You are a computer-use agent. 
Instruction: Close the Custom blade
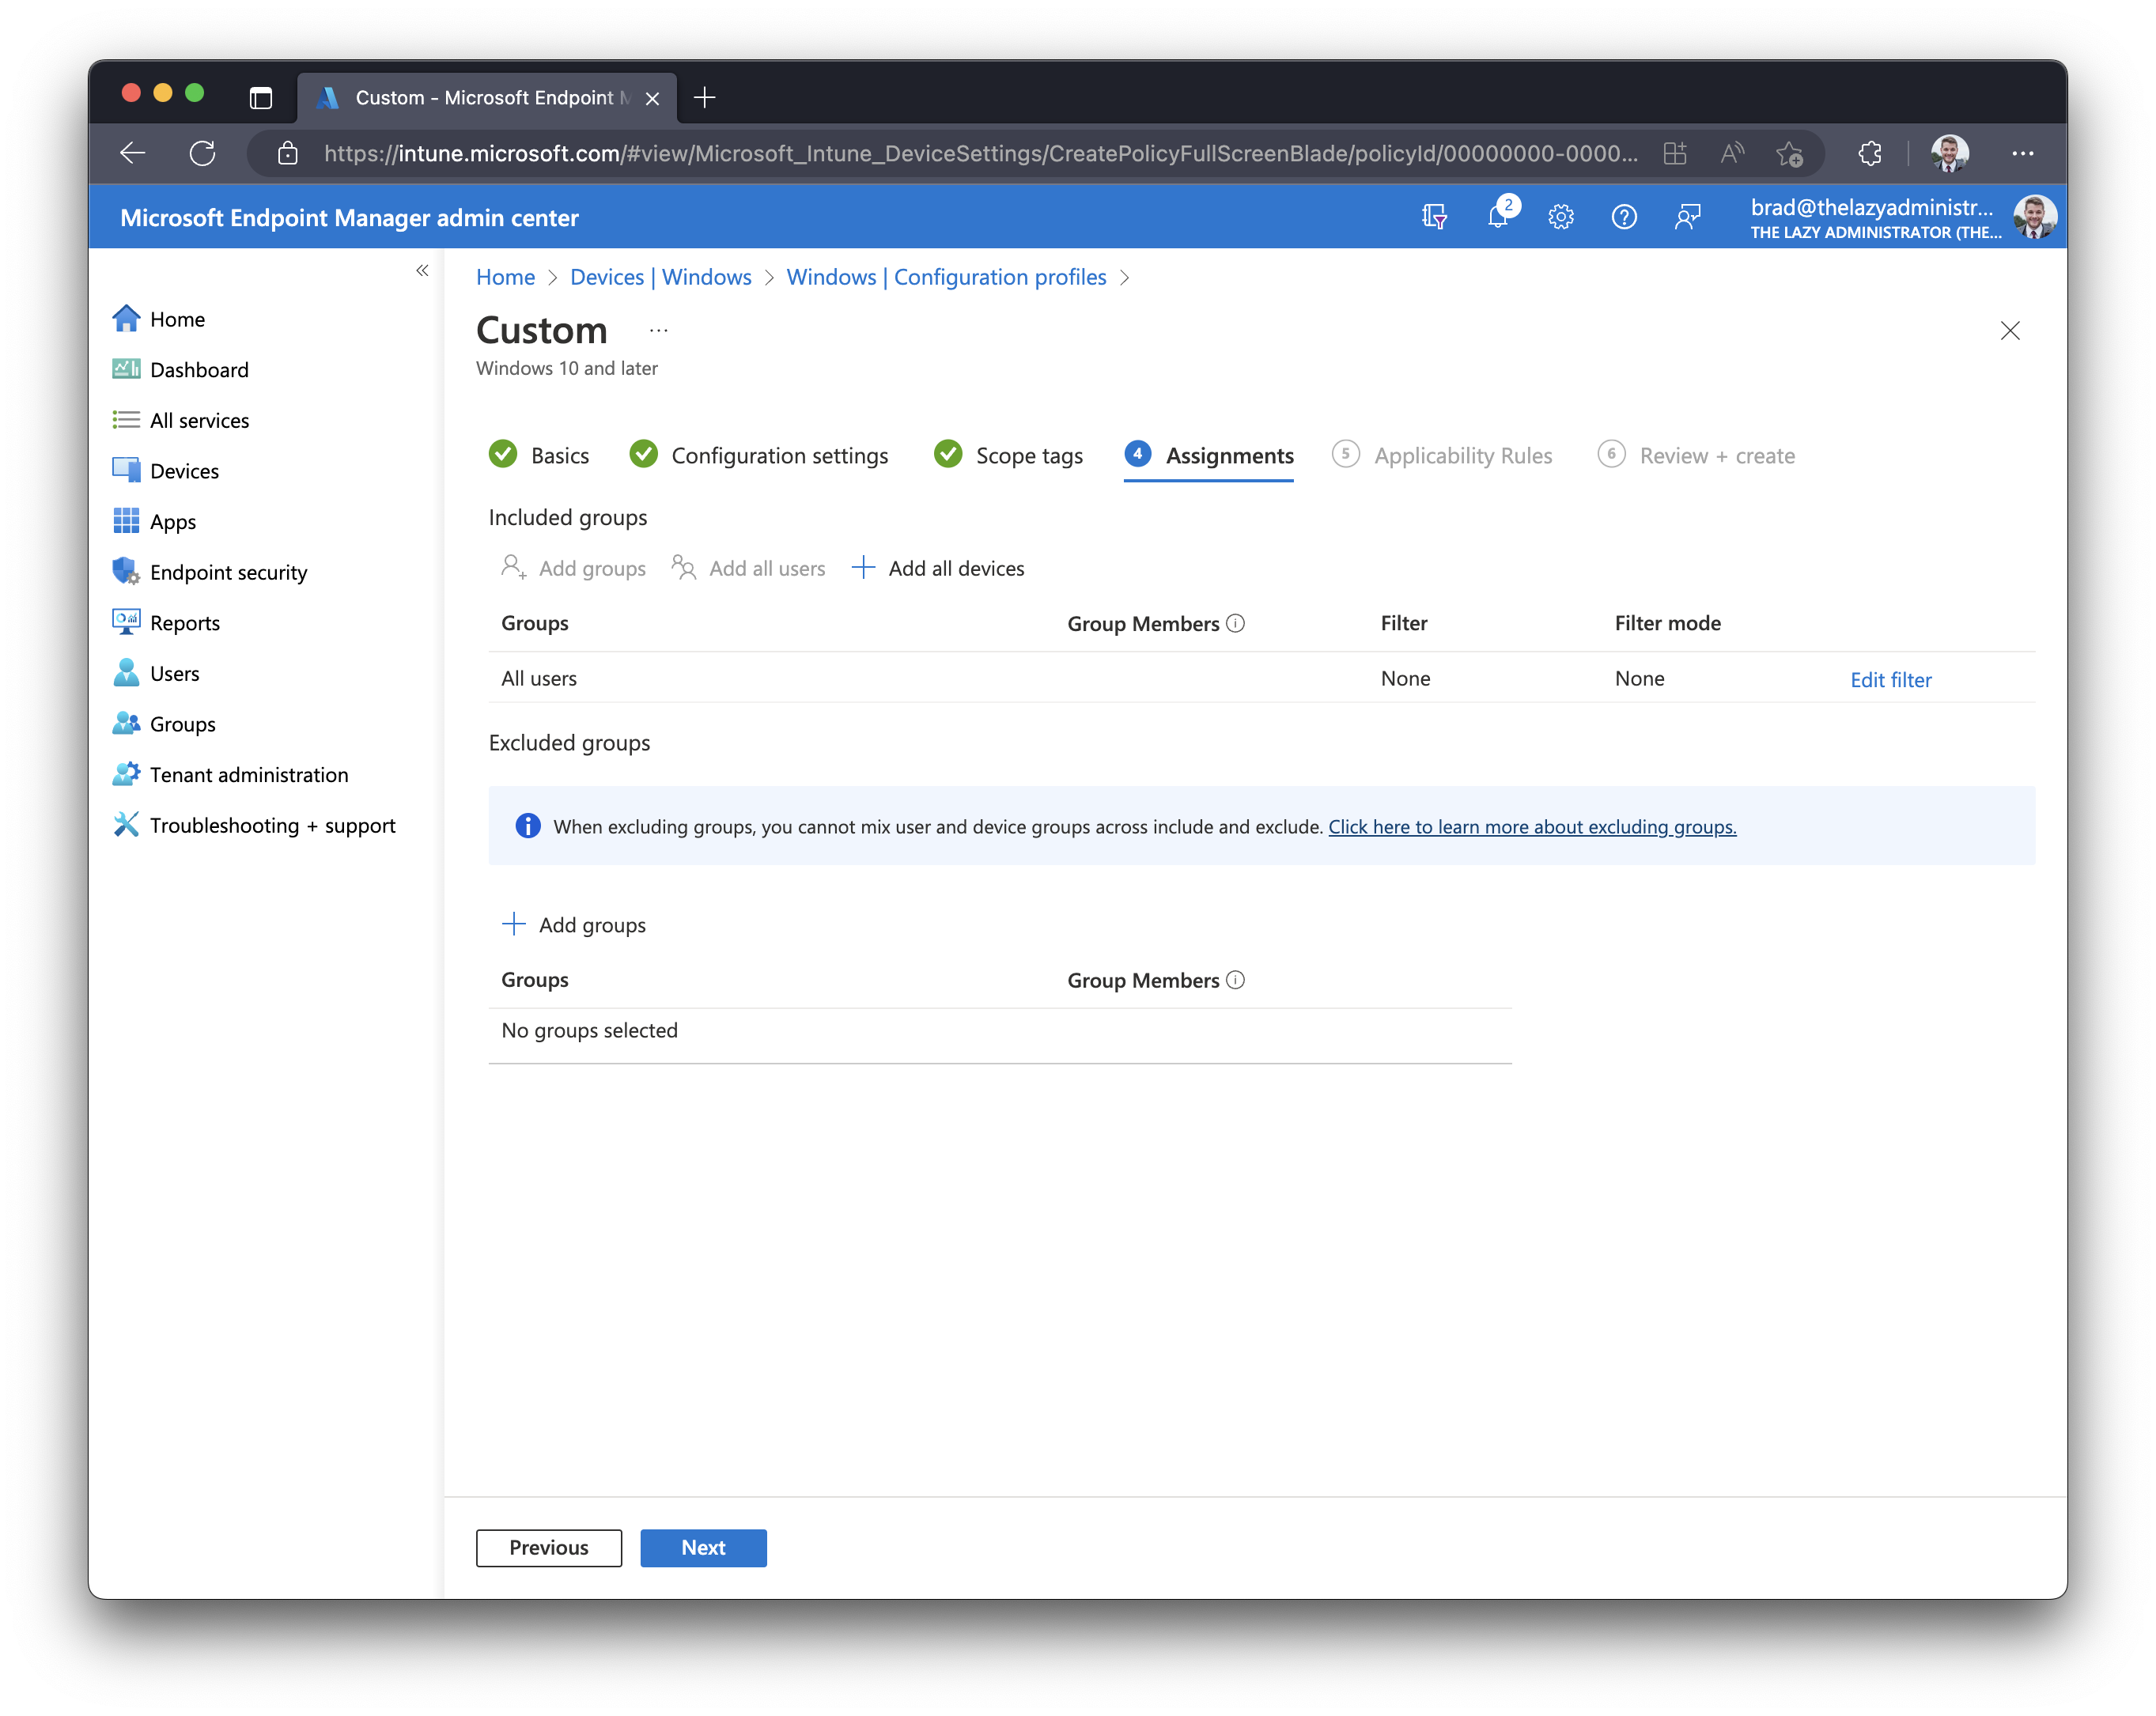point(2010,331)
